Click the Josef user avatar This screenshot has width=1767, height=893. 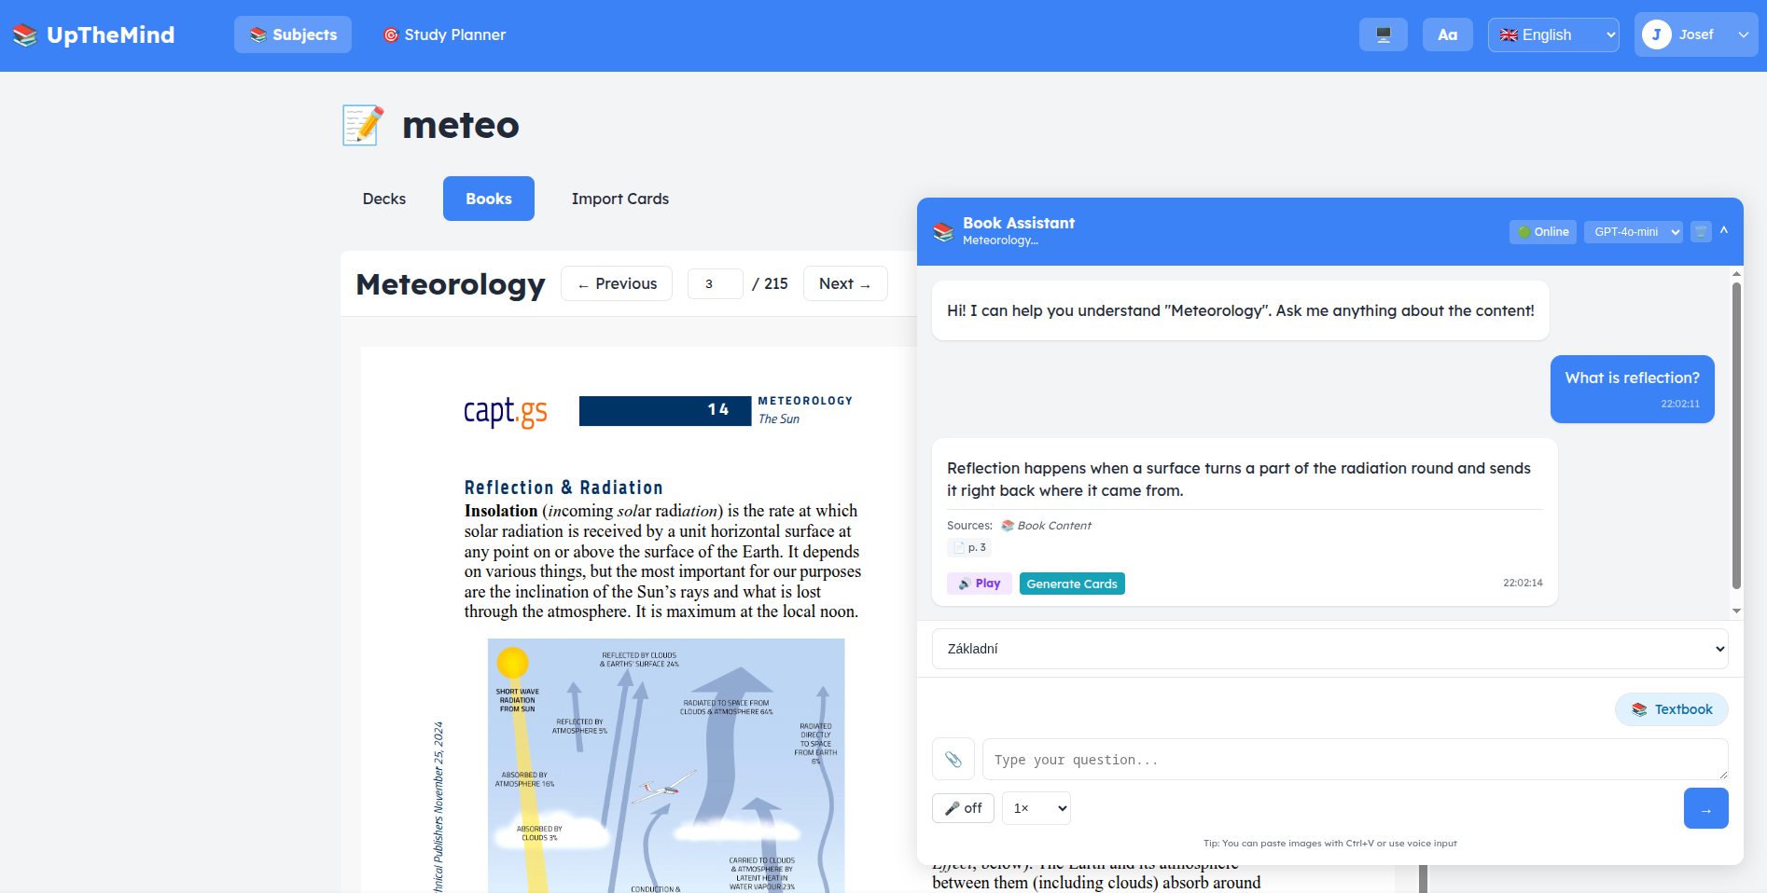[1657, 34]
